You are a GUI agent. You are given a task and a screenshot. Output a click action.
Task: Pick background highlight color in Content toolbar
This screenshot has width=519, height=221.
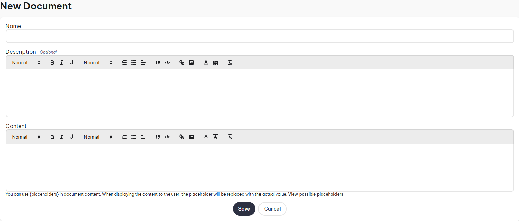click(x=215, y=137)
